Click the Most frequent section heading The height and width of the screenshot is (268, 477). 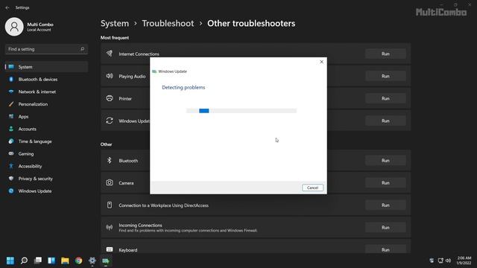point(115,38)
